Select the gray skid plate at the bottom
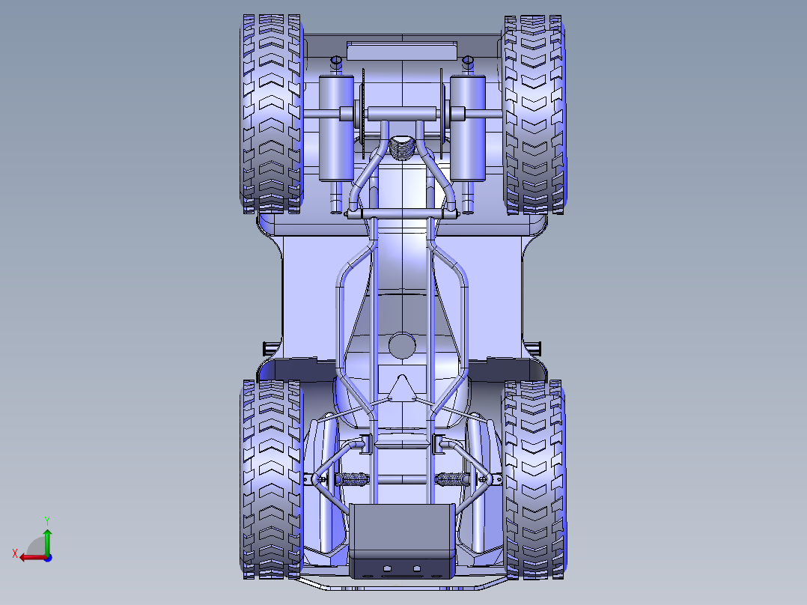Viewport: 807px width, 605px height. pyautogui.click(x=402, y=541)
